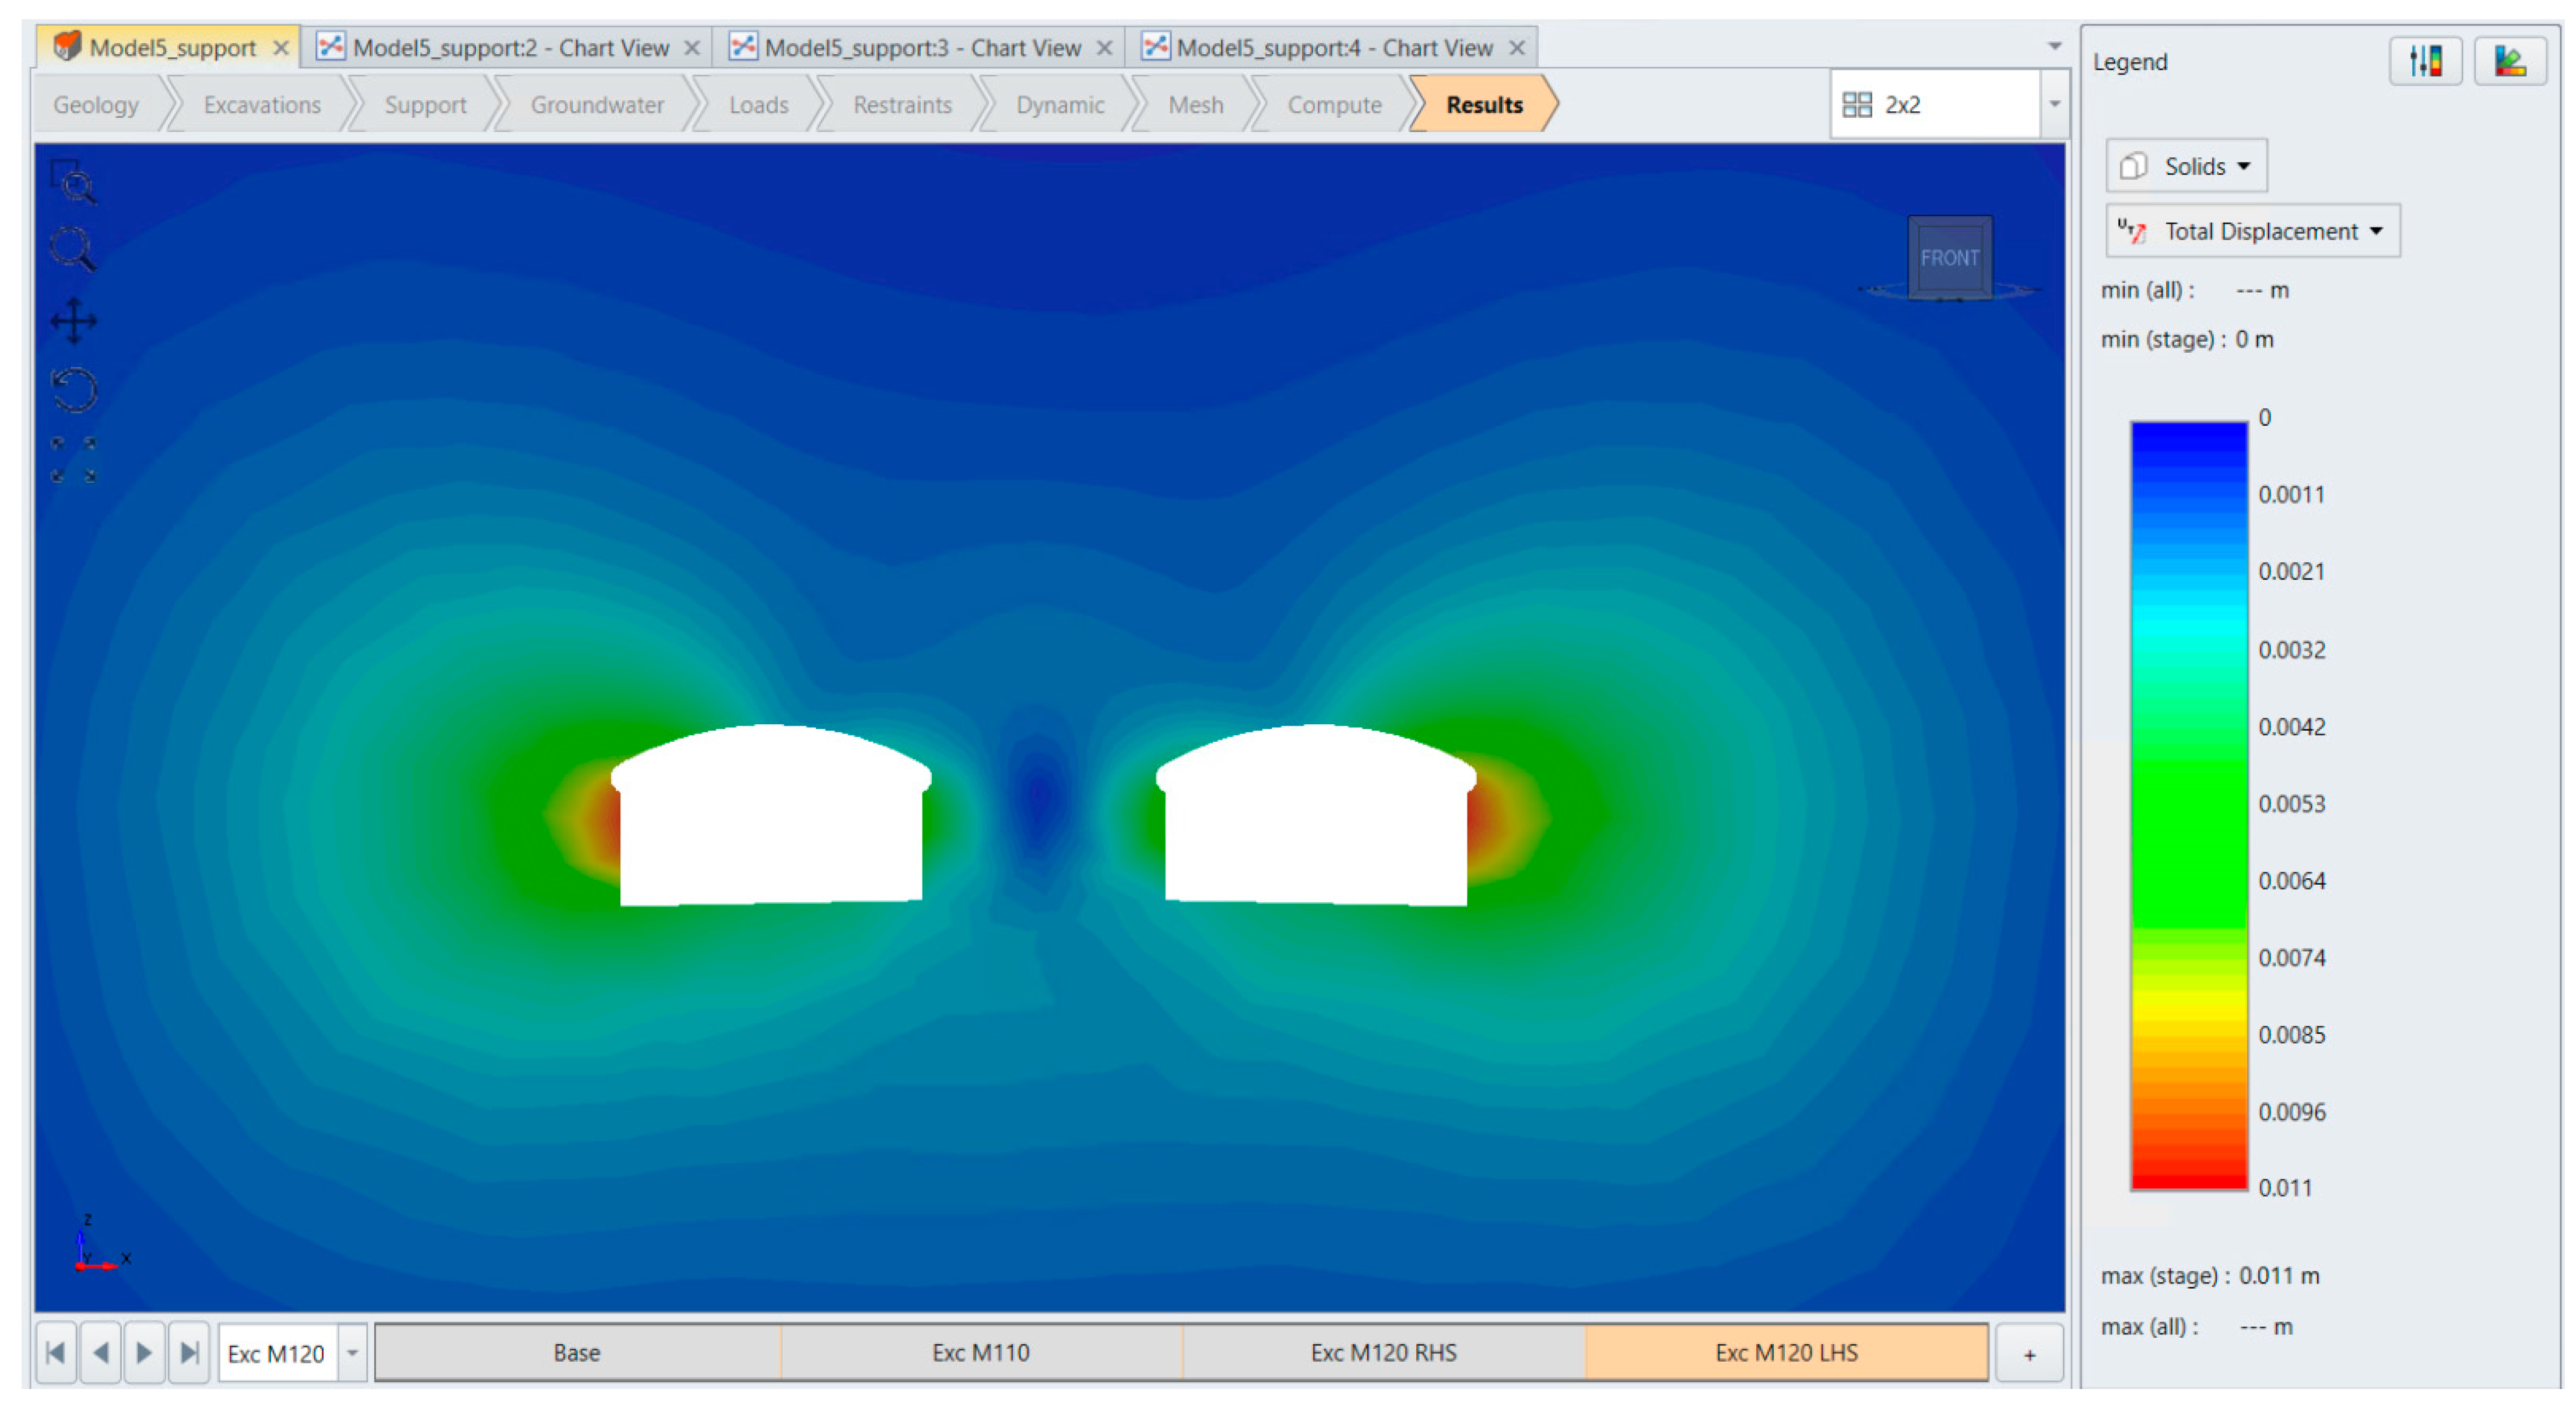Advance to next stage arrow

144,1353
